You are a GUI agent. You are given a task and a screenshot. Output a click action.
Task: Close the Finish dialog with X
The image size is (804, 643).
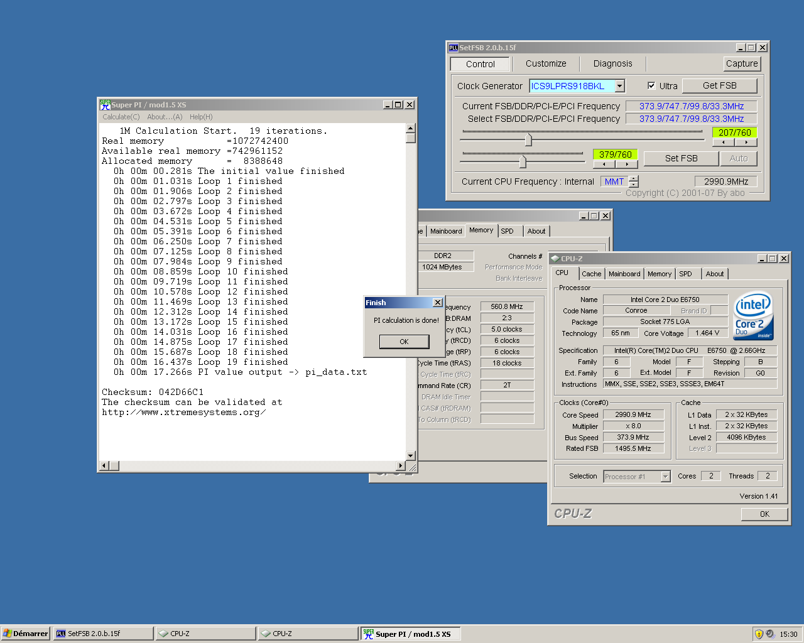click(x=438, y=303)
